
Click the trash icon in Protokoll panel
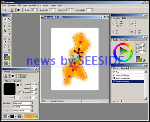(x=121, y=101)
